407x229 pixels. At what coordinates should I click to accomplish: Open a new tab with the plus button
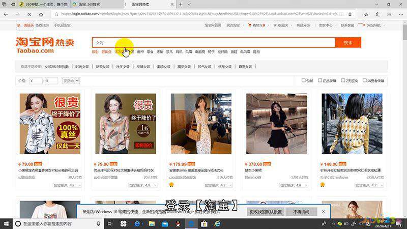coord(181,5)
